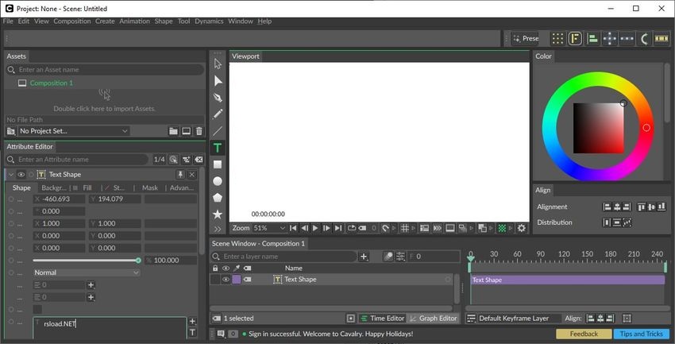This screenshot has width=675, height=344.
Task: Open the Normal blend mode dropdown
Action: 86,272
